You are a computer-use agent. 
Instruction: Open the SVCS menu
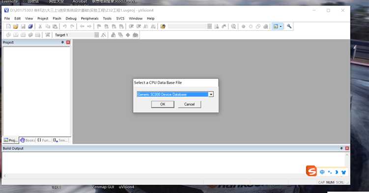[x=120, y=18]
